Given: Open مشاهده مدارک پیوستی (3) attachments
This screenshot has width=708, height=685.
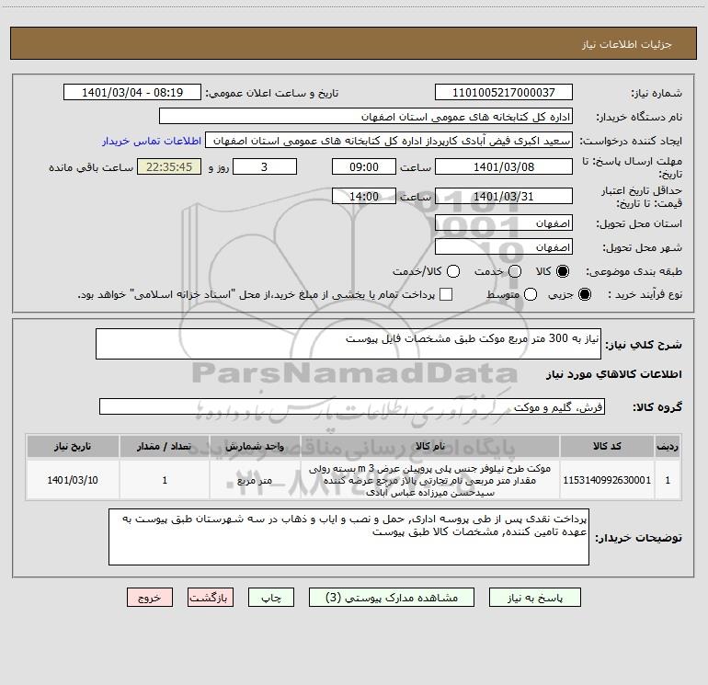Looking at the screenshot, I should point(391,598).
